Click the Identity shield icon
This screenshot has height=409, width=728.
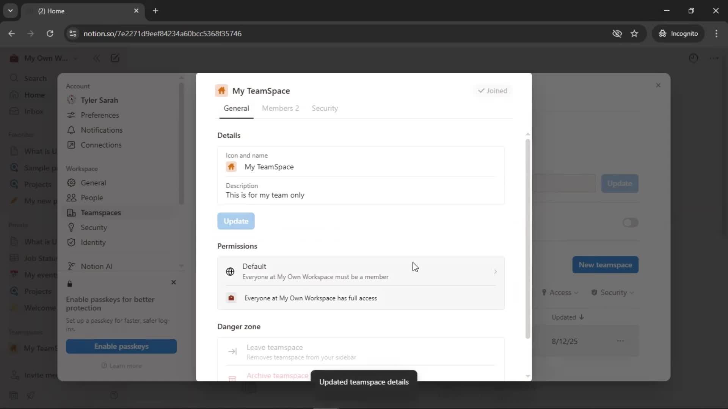(x=71, y=243)
